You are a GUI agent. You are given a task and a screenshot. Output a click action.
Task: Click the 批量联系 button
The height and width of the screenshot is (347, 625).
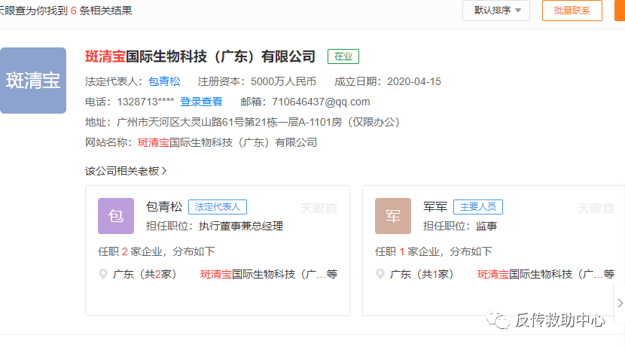[572, 11]
